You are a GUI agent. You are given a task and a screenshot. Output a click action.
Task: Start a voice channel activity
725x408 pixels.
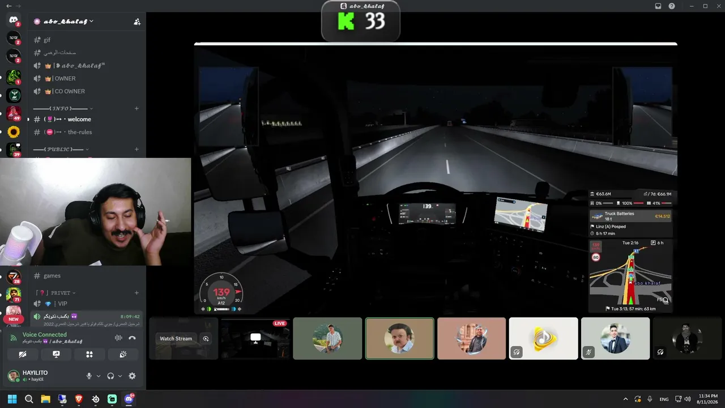(x=89, y=354)
